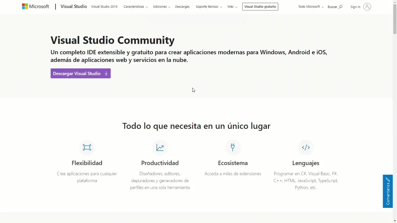Image resolution: width=397 pixels, height=223 pixels.
Task: Click the search magnifier icon
Action: 341,7
